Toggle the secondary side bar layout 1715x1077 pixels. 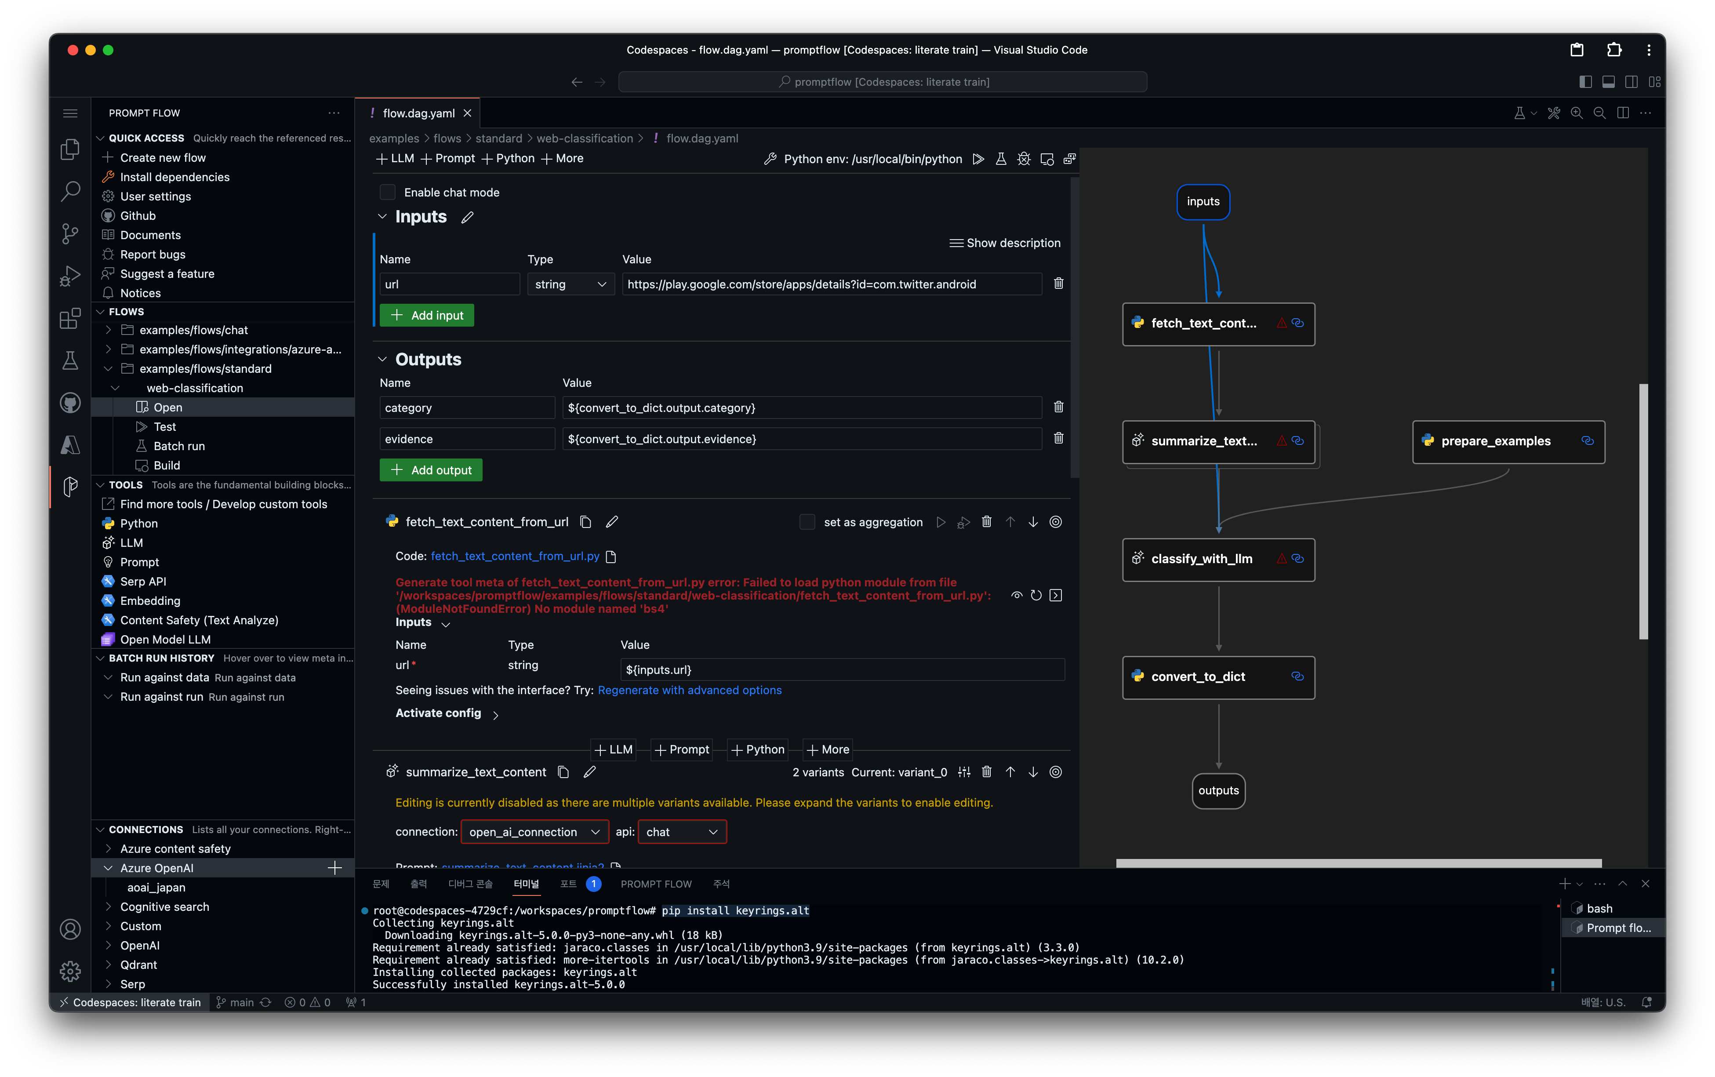tap(1631, 82)
